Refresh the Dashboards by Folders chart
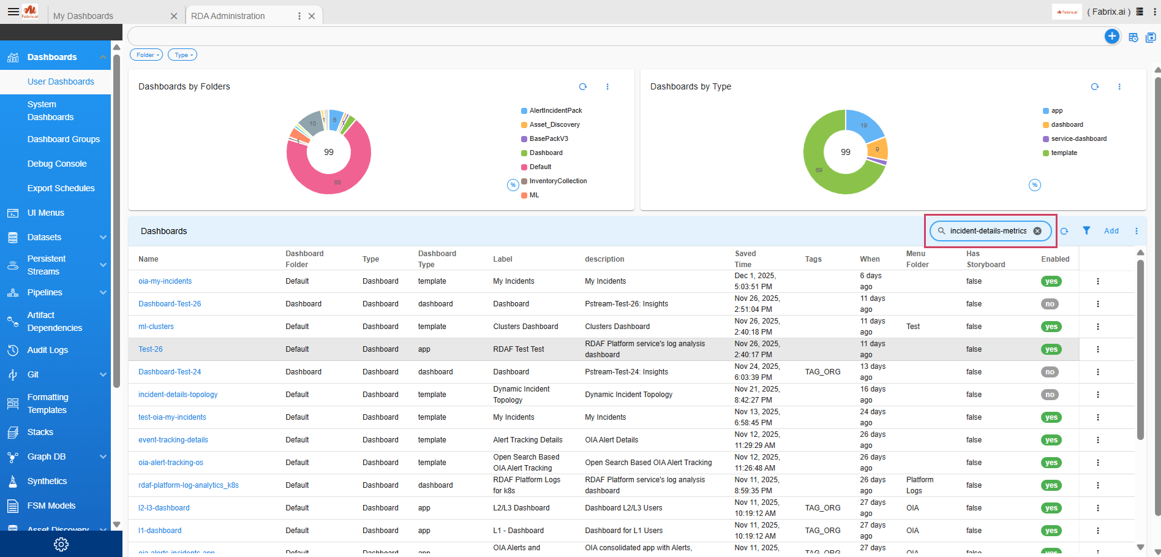The image size is (1161, 557). click(x=583, y=87)
